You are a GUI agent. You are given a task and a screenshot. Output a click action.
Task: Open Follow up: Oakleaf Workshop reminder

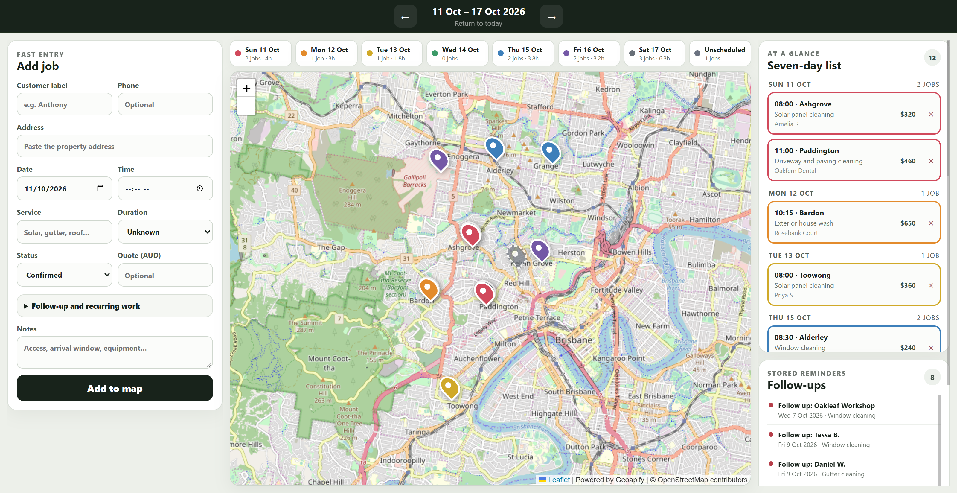(853, 410)
